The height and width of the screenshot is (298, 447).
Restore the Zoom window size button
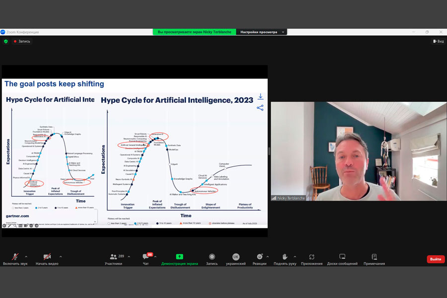pyautogui.click(x=427, y=32)
